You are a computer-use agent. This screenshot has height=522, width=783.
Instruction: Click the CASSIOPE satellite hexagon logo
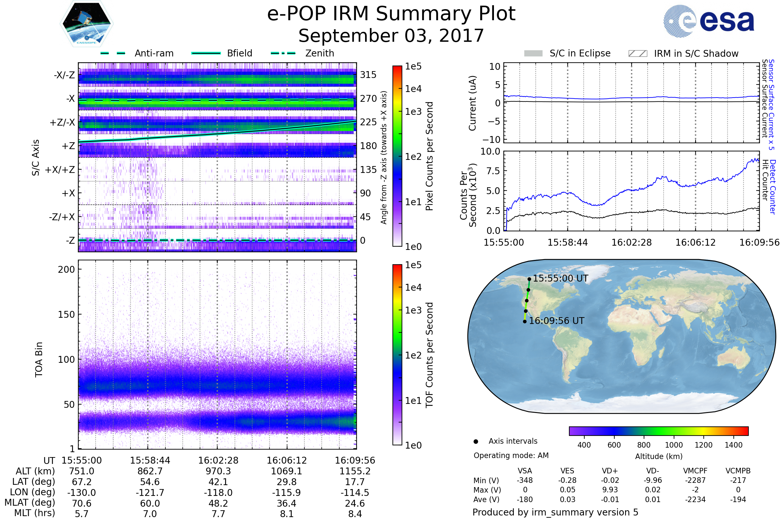pos(86,24)
